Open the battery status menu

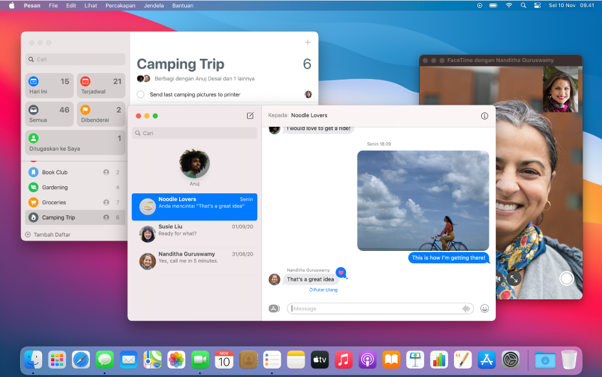tap(493, 5)
